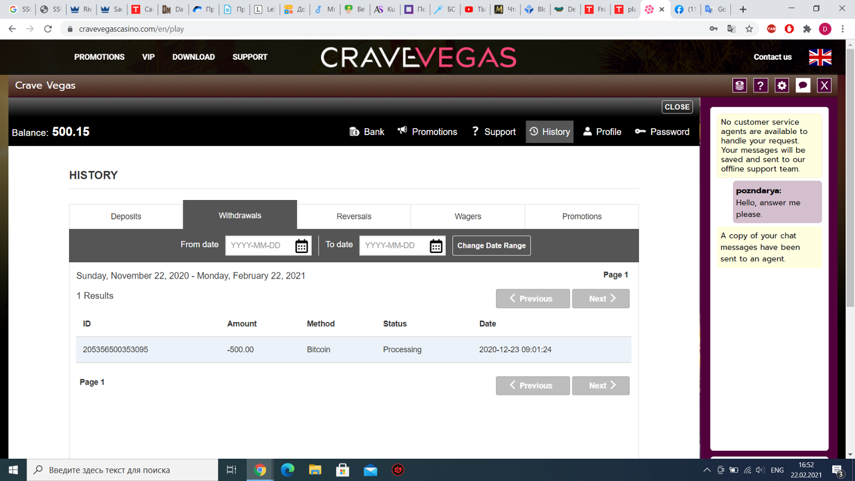855x481 pixels.
Task: Open the From date calendar picker
Action: (x=302, y=246)
